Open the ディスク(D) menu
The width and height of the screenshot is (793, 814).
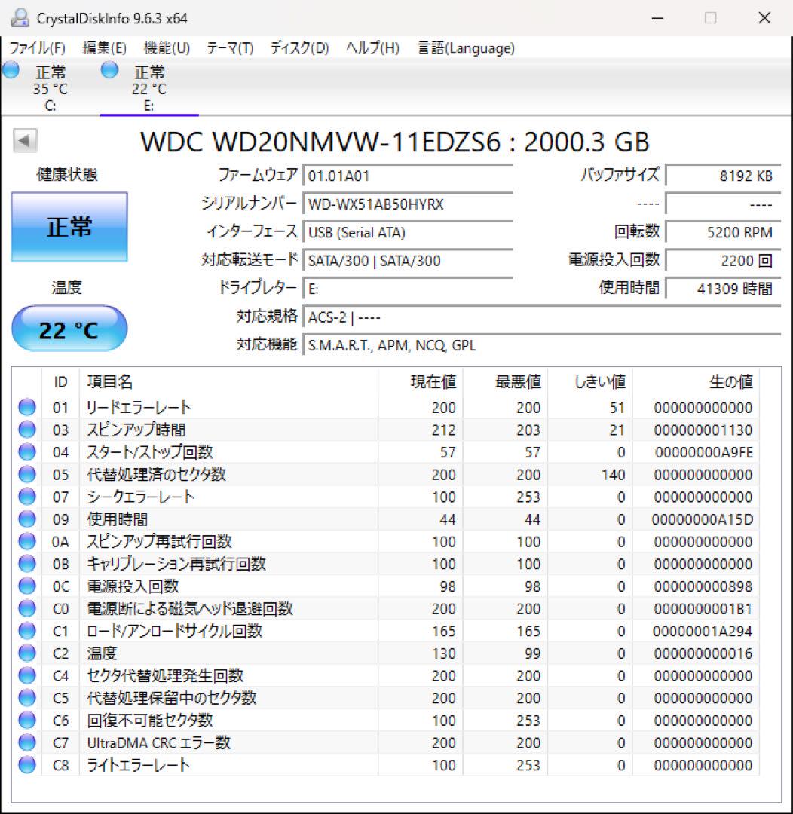coord(300,48)
